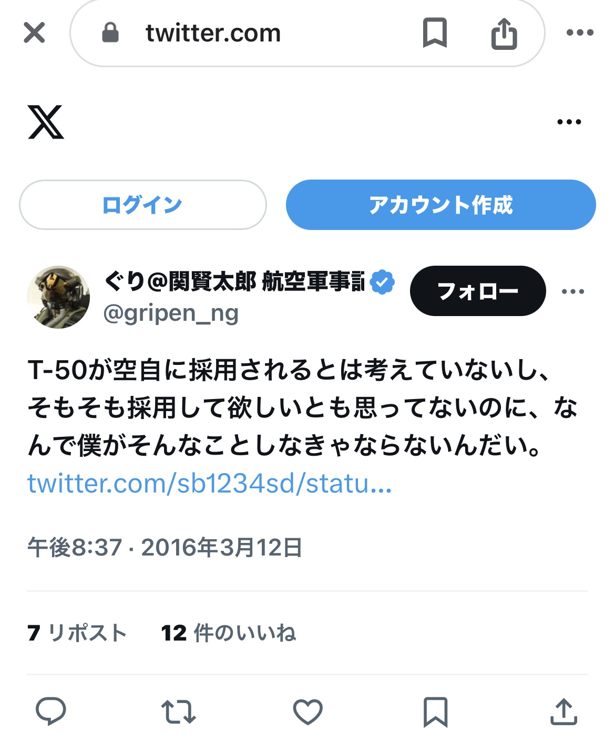Screen dimensions: 615x744
Task: Open the browser's three-dot menu
Action: 580,33
